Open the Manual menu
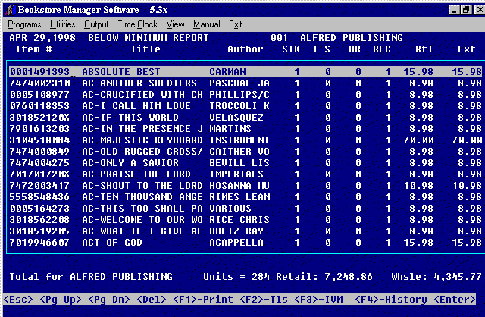The width and height of the screenshot is (485, 317). (x=207, y=24)
